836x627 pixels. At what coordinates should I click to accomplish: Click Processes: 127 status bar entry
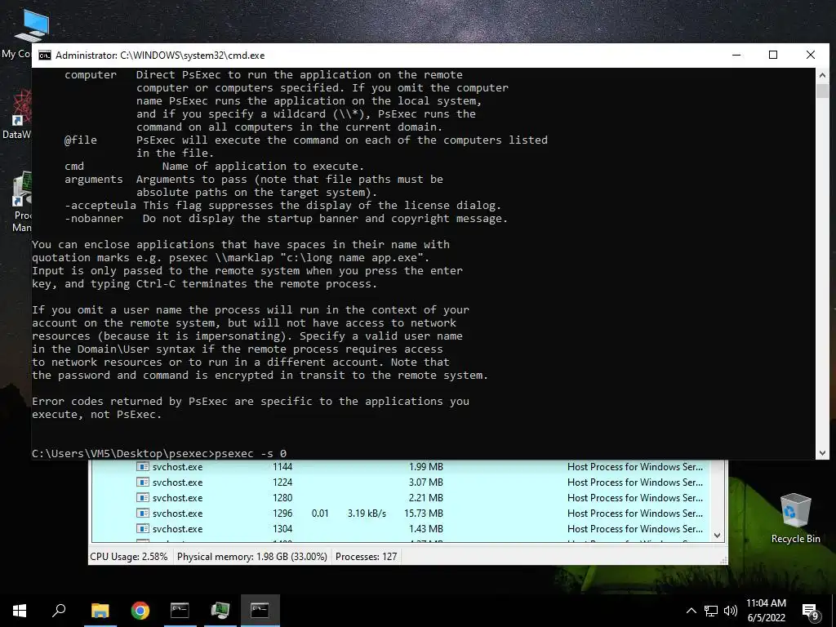pos(366,557)
